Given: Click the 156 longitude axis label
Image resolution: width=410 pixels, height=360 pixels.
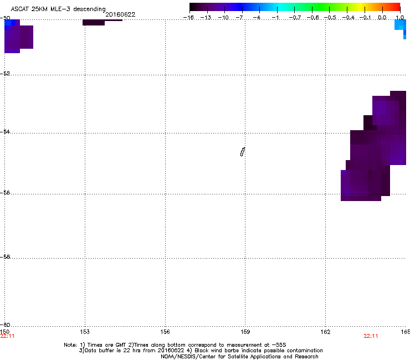Looking at the screenshot, I should (x=165, y=332).
